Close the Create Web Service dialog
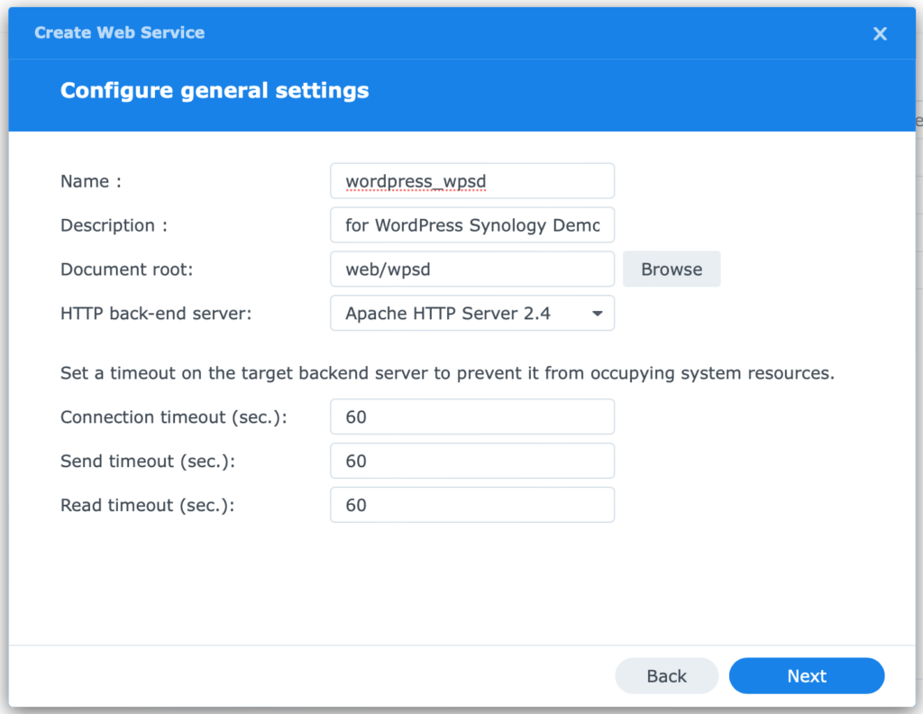 click(880, 33)
